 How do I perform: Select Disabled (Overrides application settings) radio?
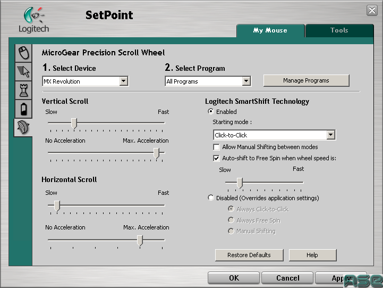point(211,198)
